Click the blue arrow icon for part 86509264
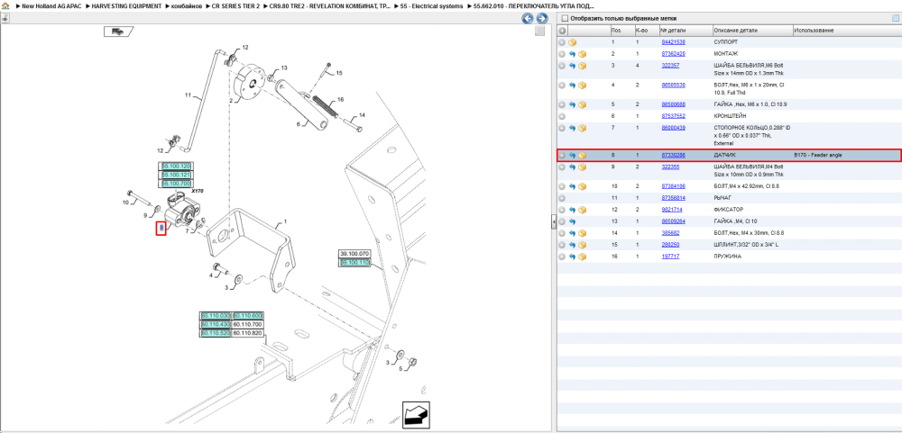 pos(573,221)
